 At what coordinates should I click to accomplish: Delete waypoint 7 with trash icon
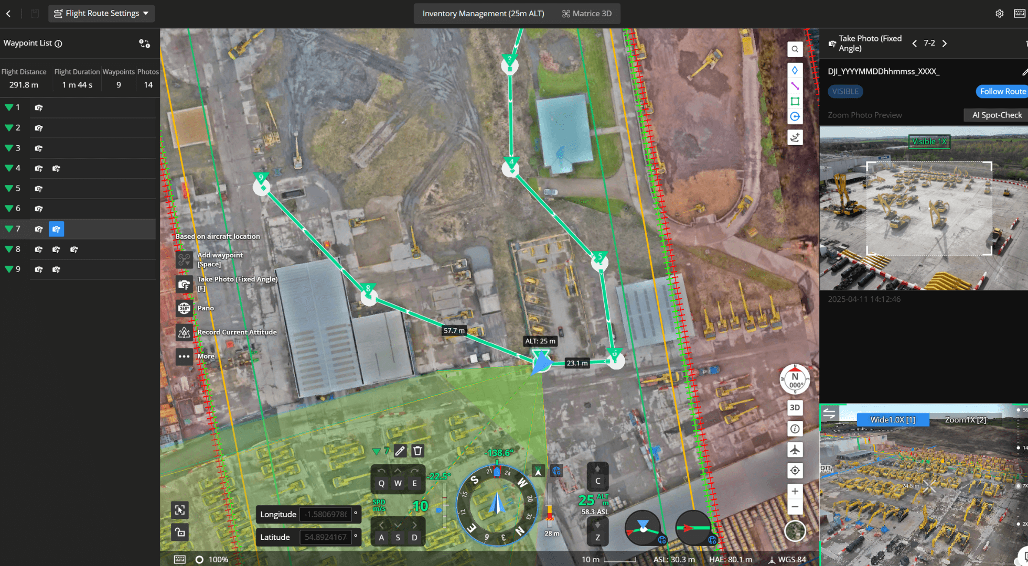[x=417, y=451]
